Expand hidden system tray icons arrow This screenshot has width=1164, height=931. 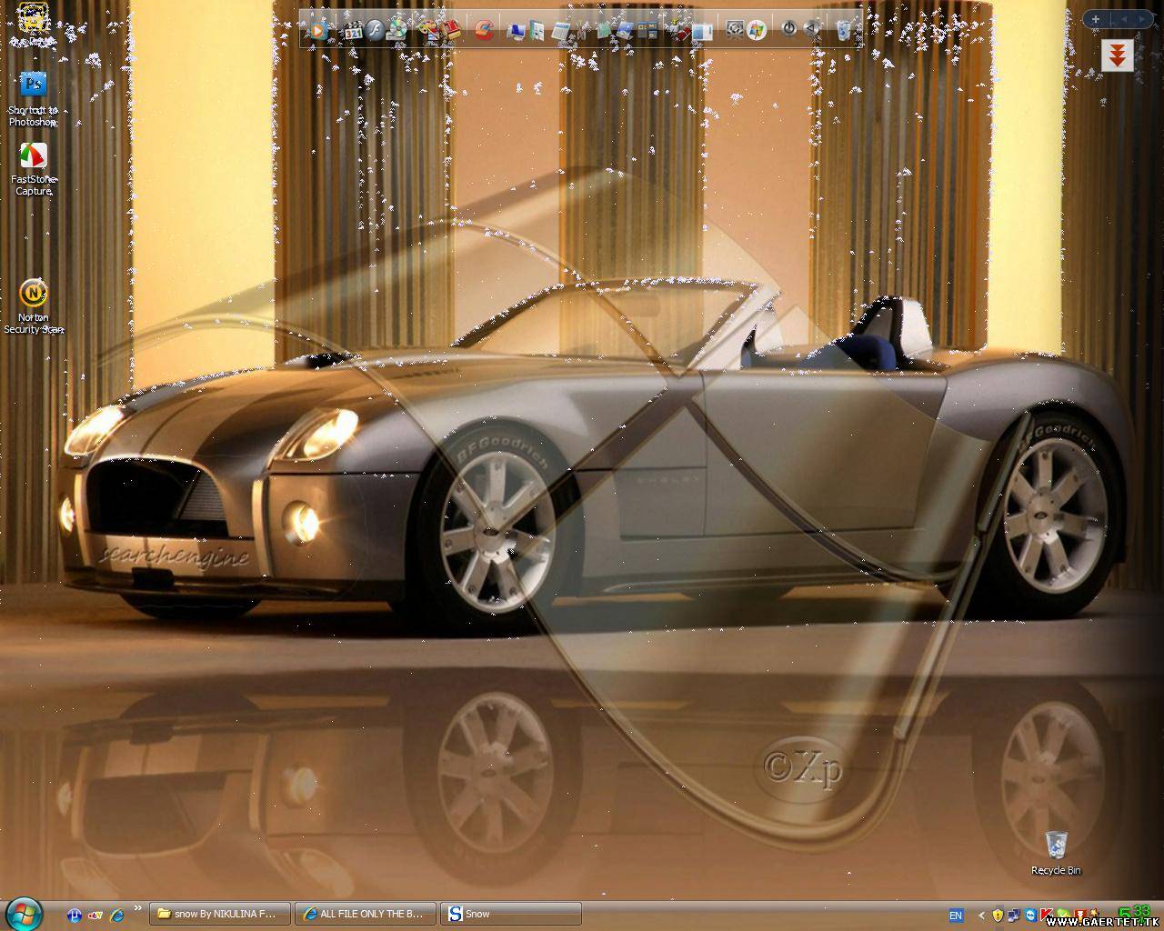tap(981, 915)
